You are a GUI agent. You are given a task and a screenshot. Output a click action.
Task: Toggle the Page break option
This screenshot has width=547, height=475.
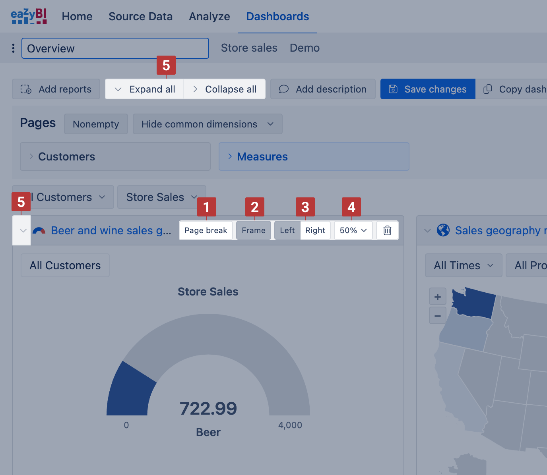[206, 230]
